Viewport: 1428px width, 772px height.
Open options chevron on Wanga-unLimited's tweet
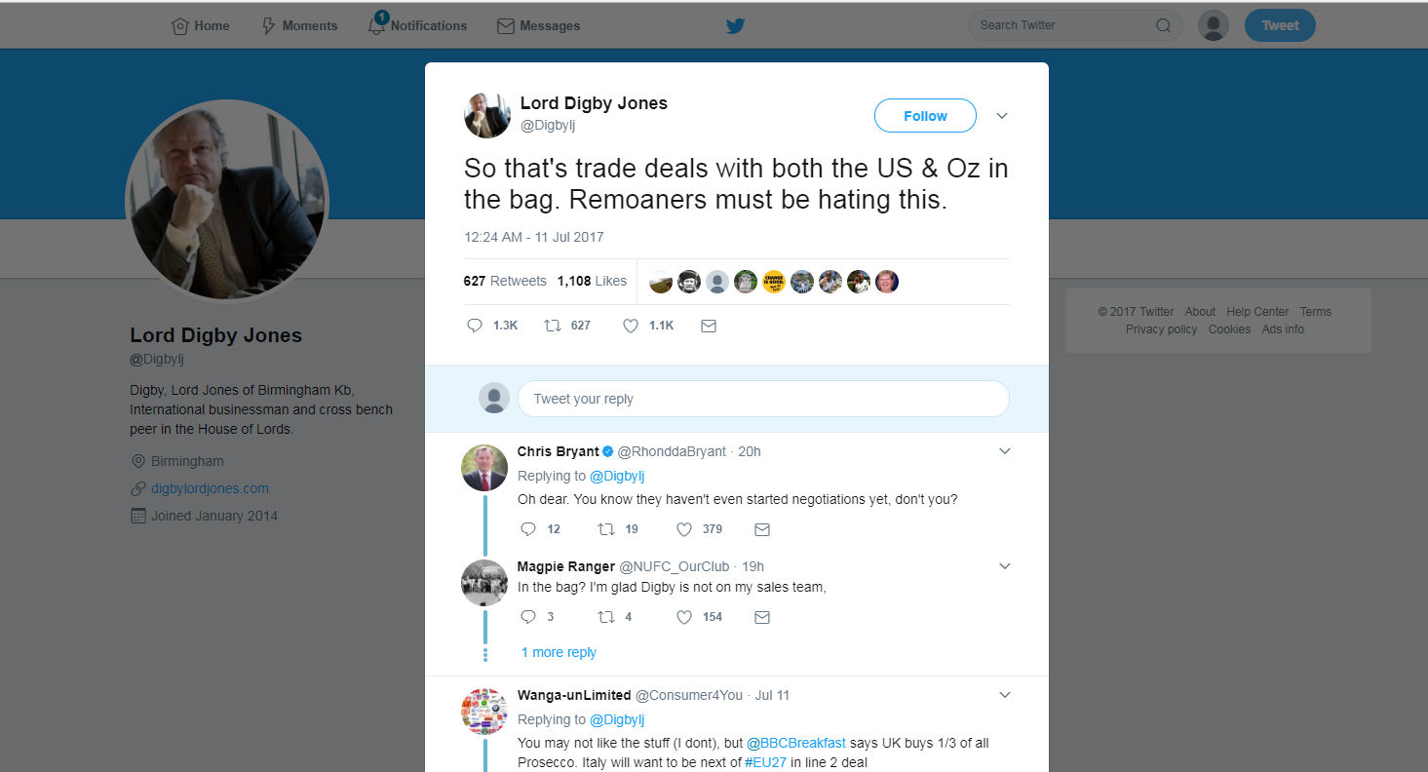tap(1005, 695)
